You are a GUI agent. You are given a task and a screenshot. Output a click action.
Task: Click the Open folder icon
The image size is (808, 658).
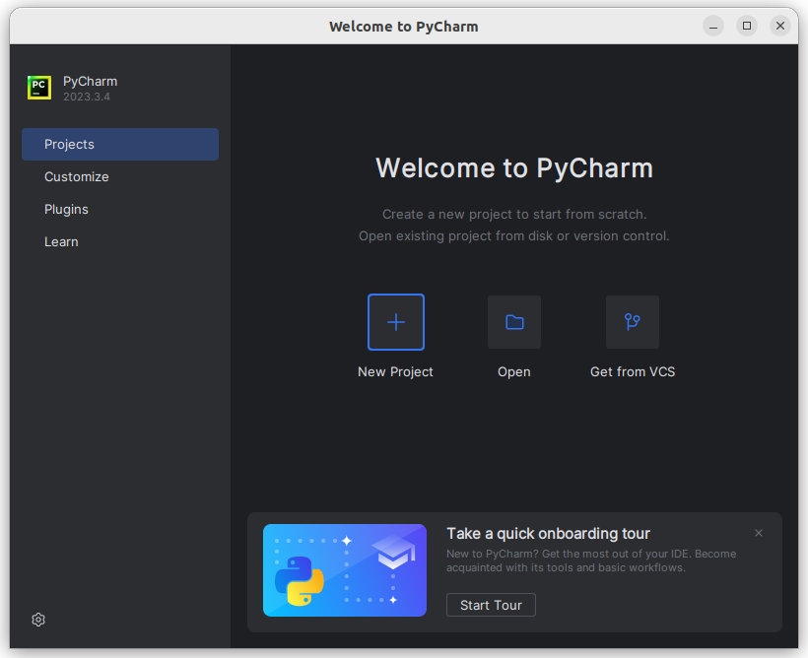(x=514, y=322)
